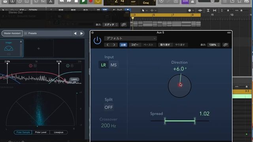Open the Note Pad icon
The height and width of the screenshot is (142, 253).
click(232, 2)
